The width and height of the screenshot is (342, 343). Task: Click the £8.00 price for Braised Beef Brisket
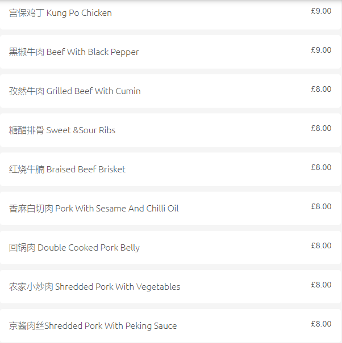tap(321, 167)
